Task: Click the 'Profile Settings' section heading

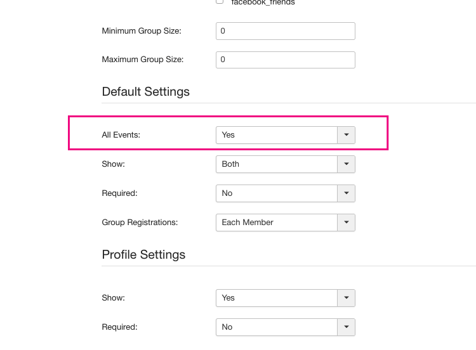Action: coord(143,255)
